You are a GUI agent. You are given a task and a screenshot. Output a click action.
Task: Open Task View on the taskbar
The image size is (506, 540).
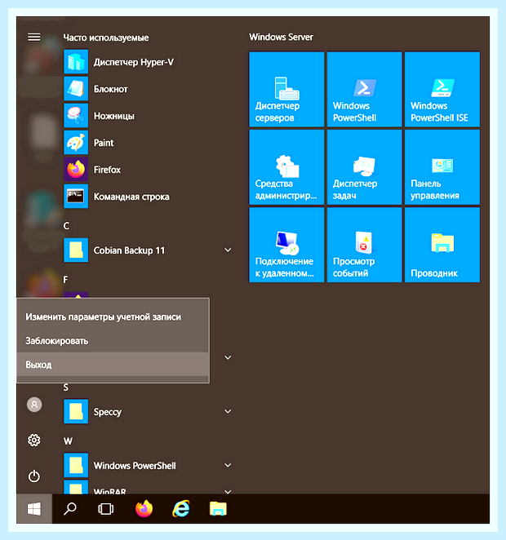pyautogui.click(x=106, y=509)
